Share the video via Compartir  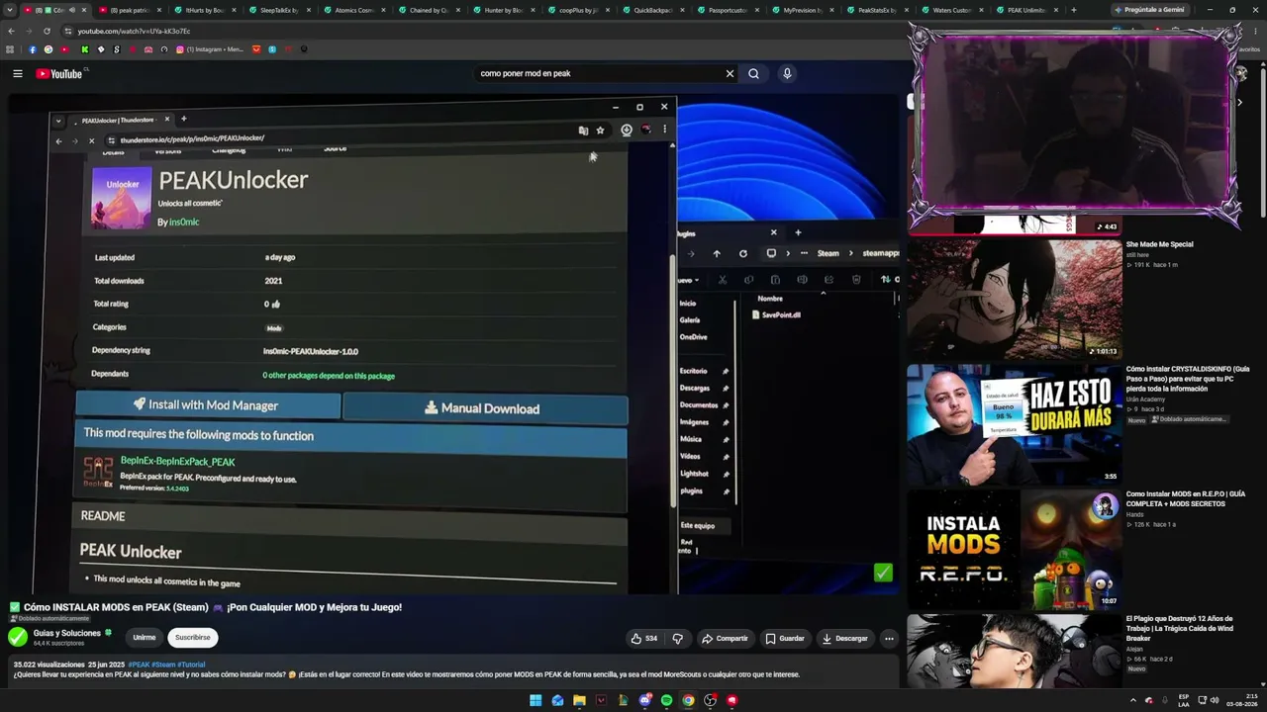[x=725, y=638]
